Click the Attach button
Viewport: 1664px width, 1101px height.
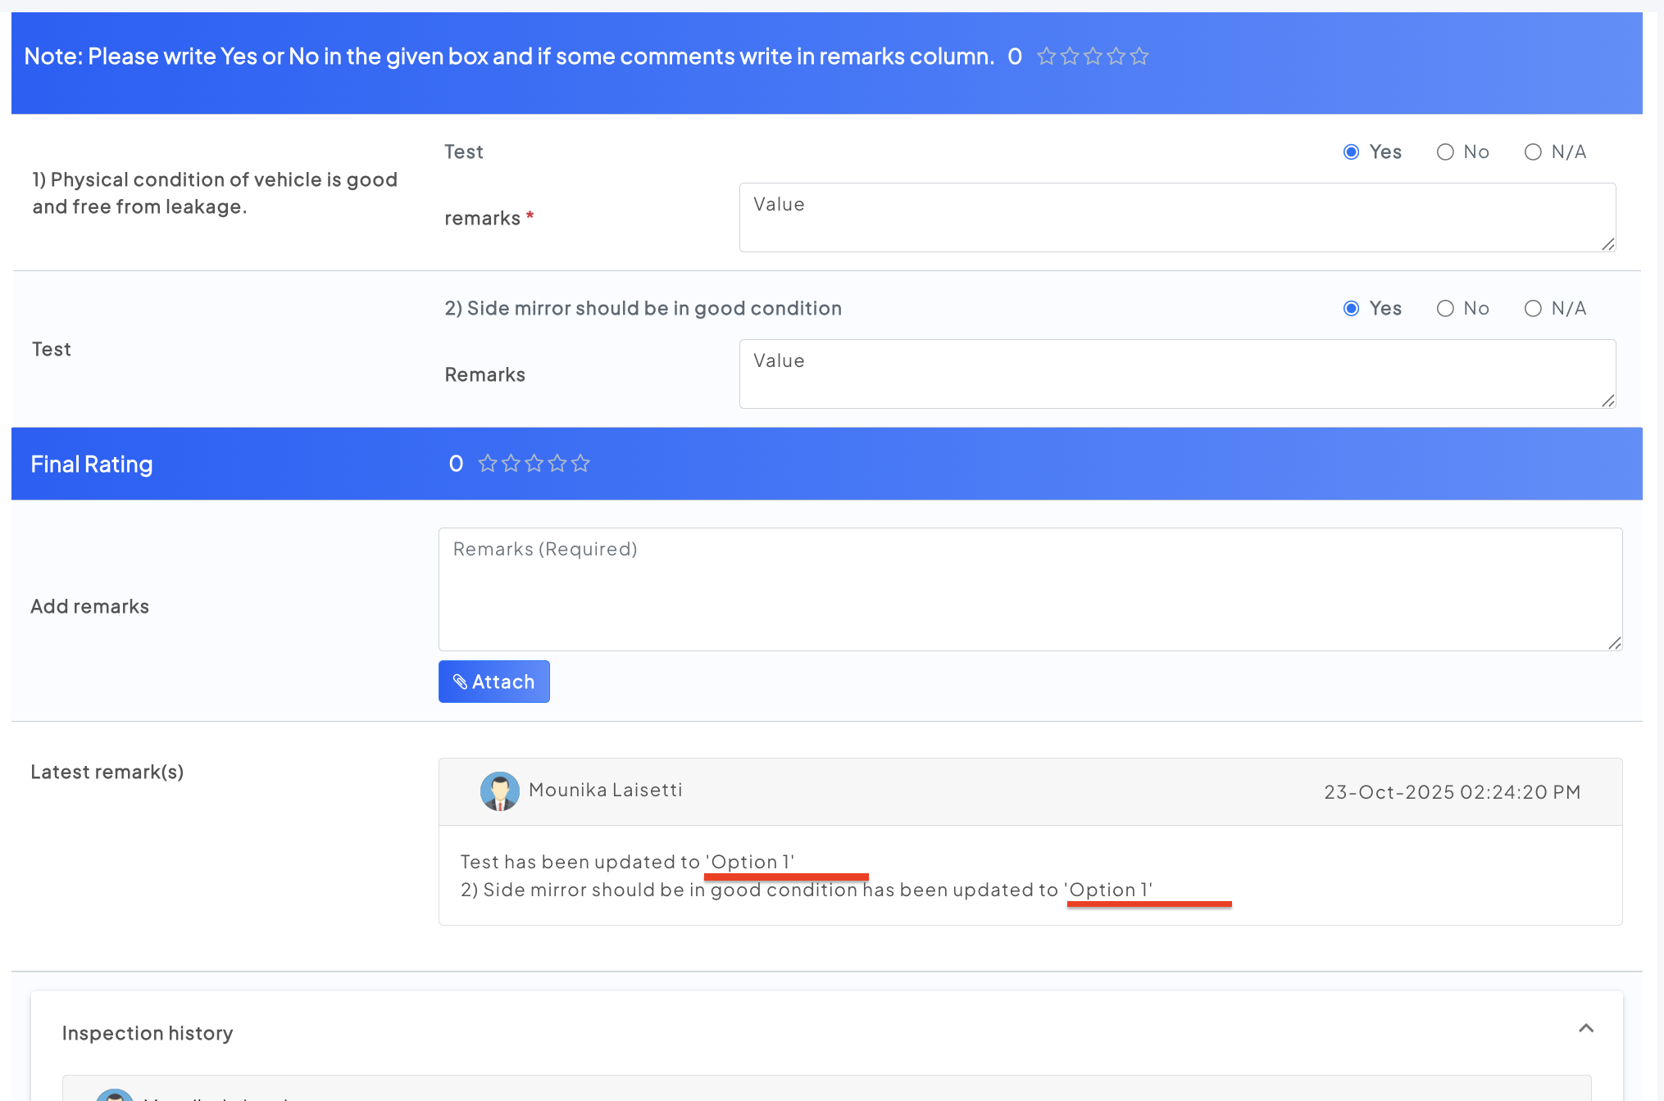[494, 682]
